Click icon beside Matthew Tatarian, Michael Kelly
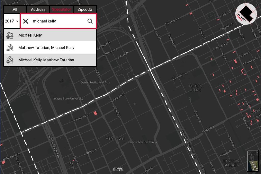 tap(10, 48)
